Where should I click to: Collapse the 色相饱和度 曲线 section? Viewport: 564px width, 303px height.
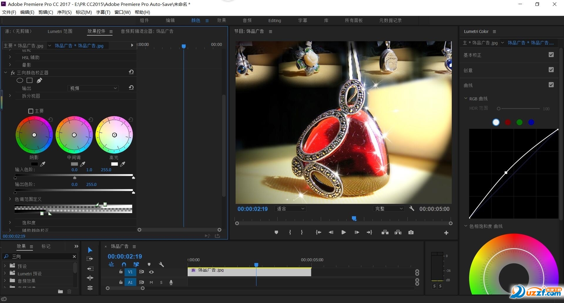[466, 226]
